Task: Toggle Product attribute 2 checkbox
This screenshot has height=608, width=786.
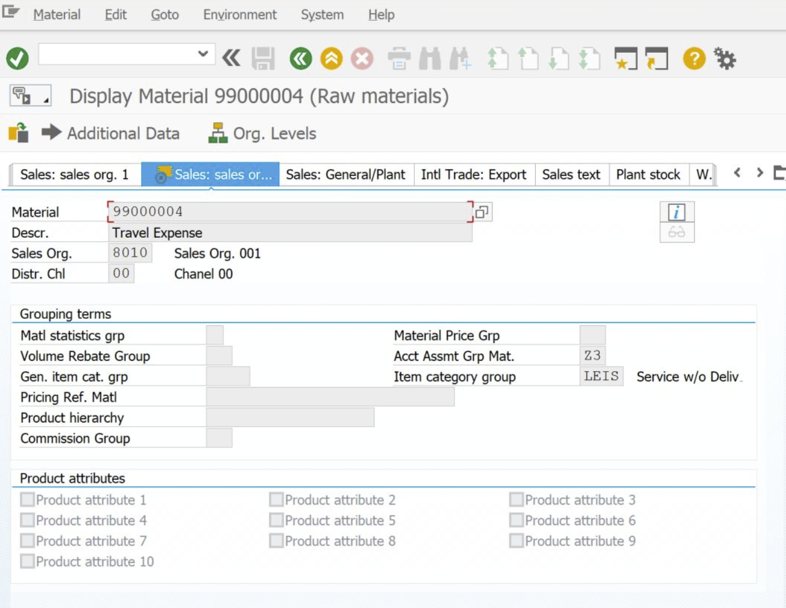Action: pos(276,500)
